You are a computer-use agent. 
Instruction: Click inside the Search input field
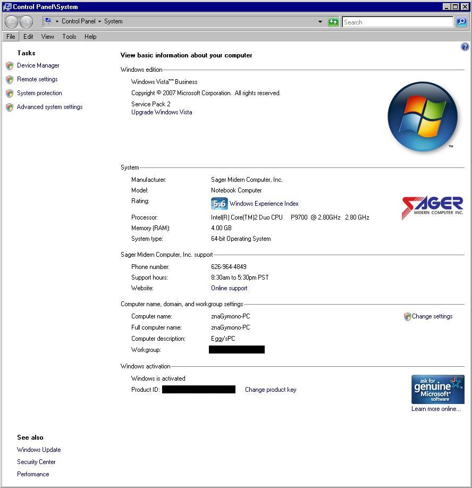tap(398, 22)
